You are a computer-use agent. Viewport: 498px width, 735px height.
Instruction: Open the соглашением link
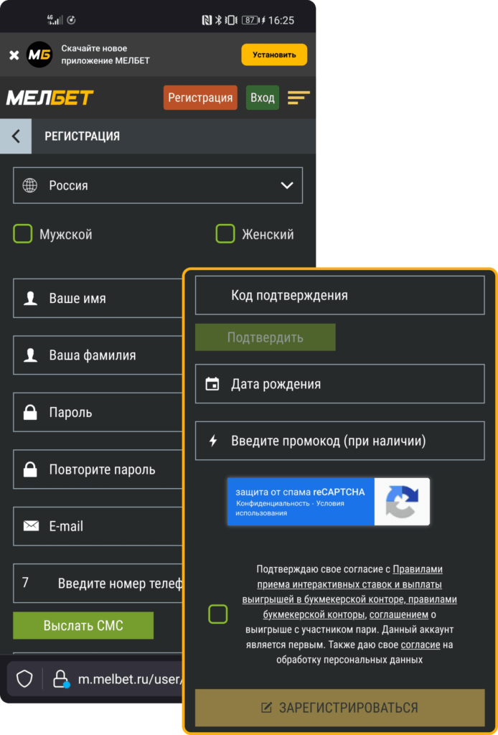point(399,614)
